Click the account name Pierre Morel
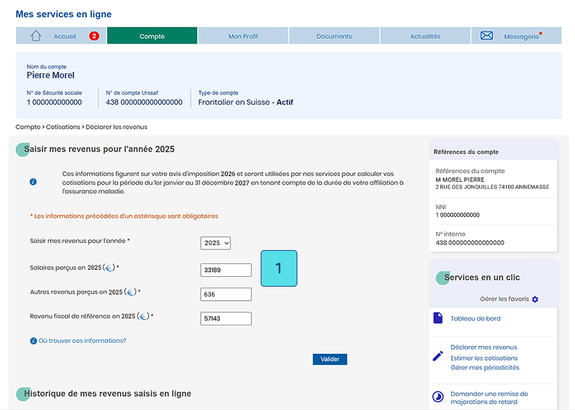Viewport: 575px width, 410px height. click(51, 75)
